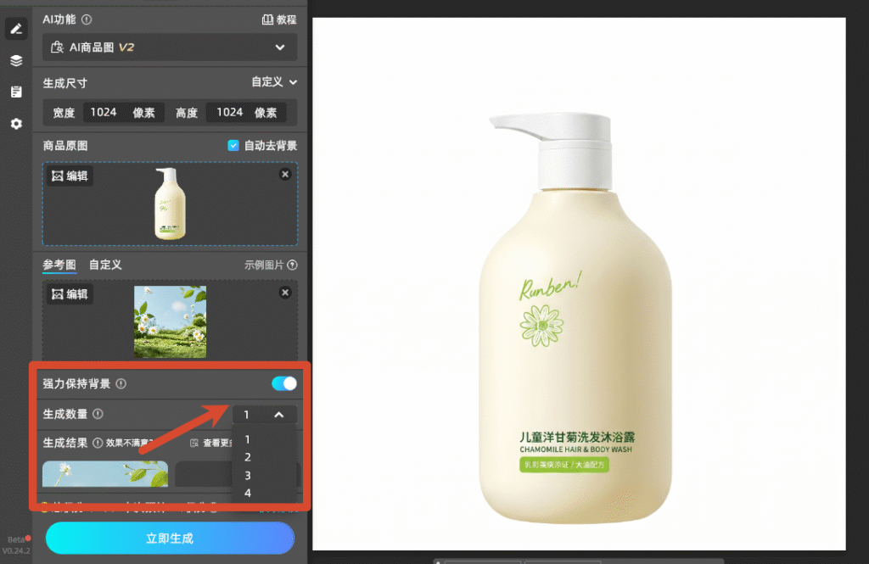Click info icon beside 生成数量
The width and height of the screenshot is (869, 564).
coord(98,414)
